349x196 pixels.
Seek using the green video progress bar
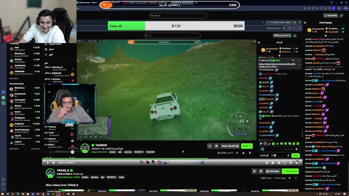(172, 158)
